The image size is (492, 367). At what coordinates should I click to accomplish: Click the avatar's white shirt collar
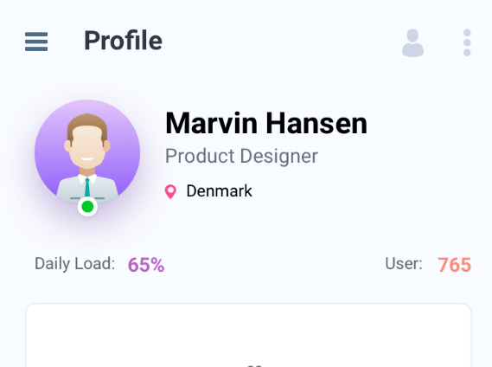[x=87, y=179]
